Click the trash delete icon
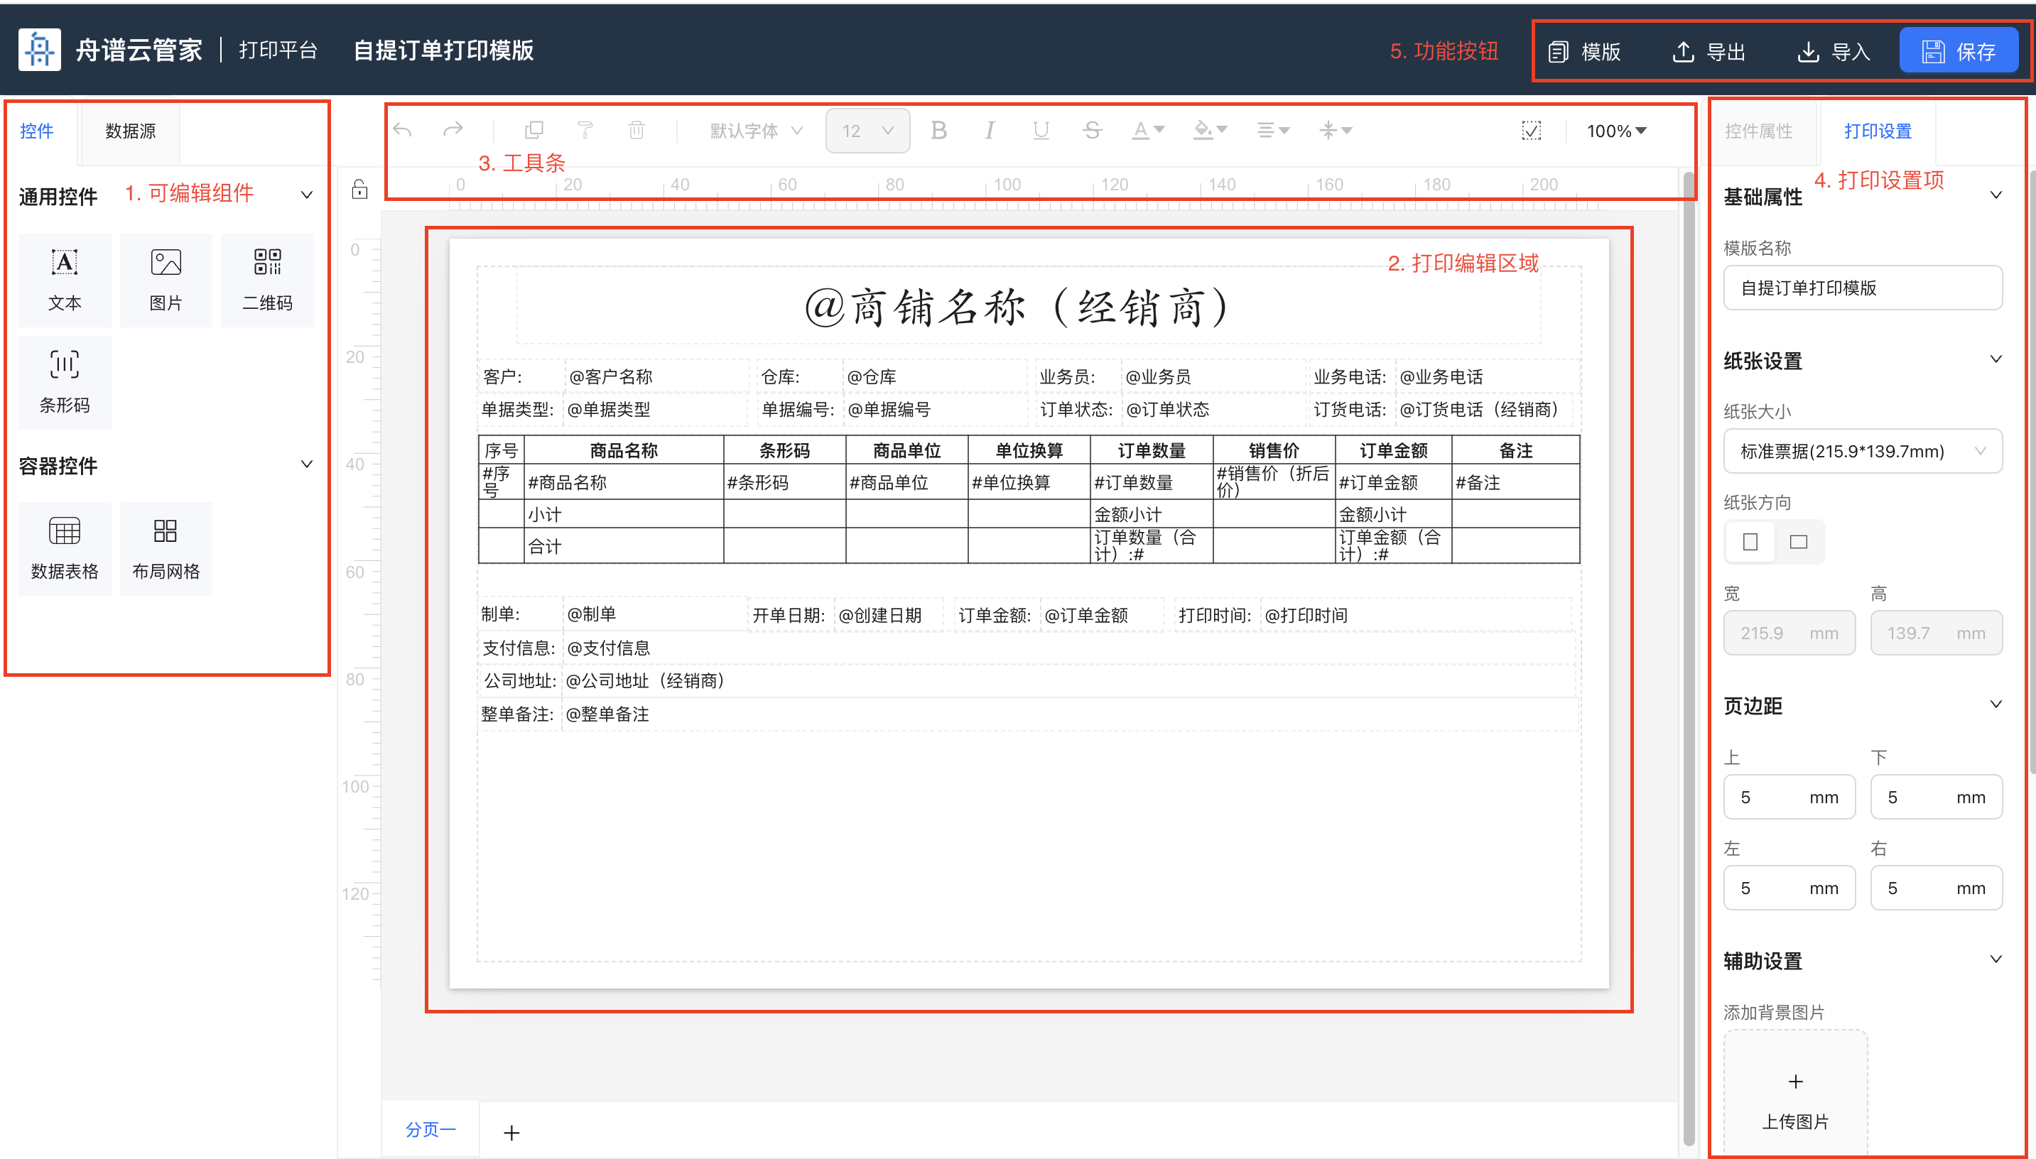 tap(637, 130)
